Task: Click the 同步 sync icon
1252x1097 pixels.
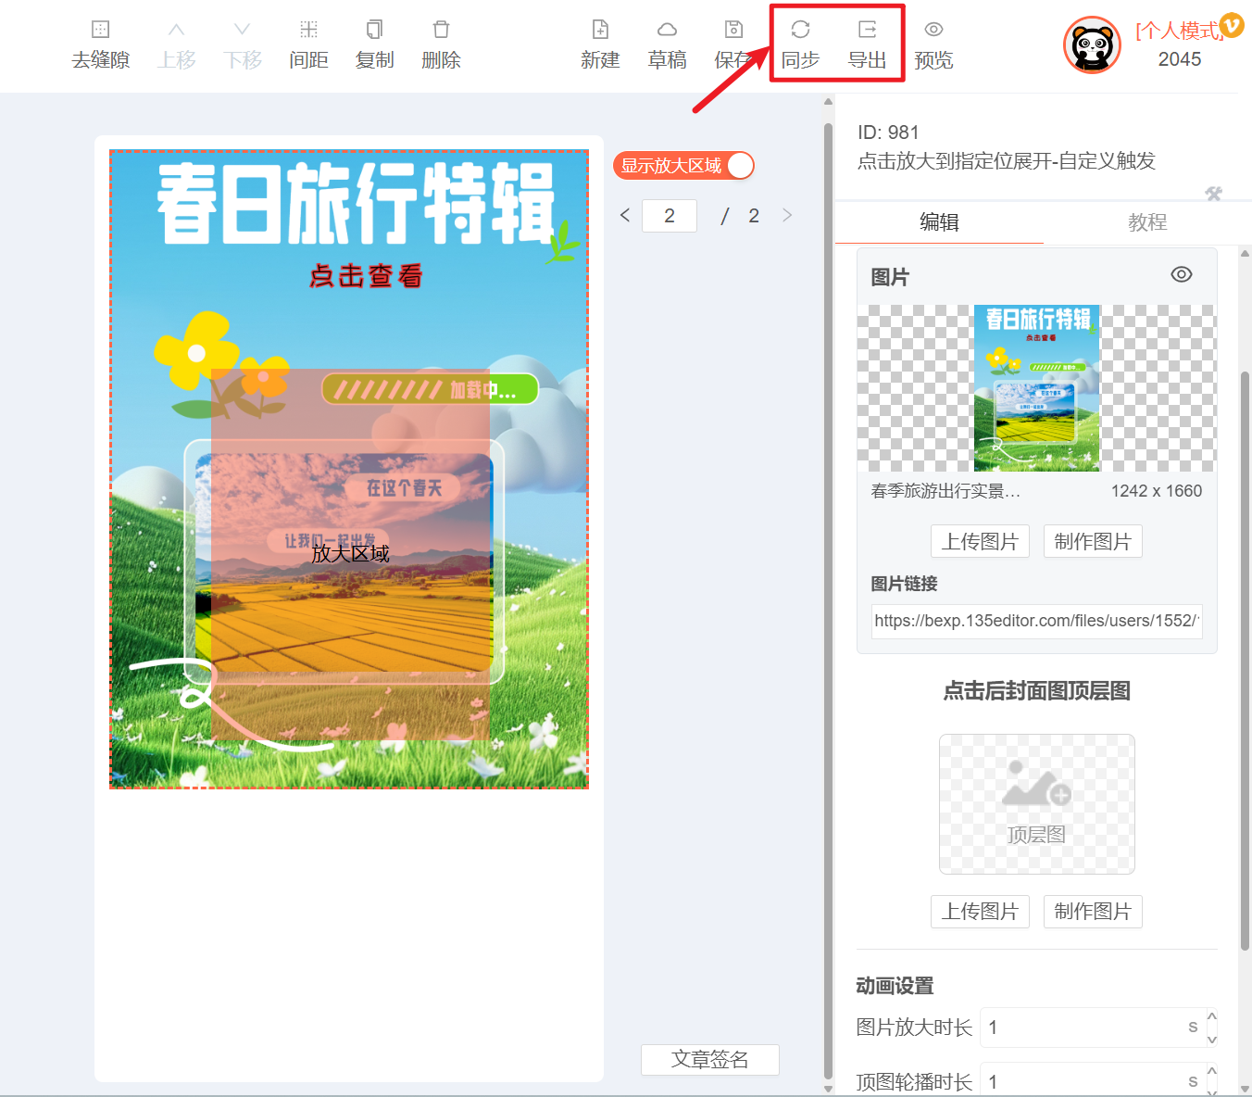Action: pos(800,30)
